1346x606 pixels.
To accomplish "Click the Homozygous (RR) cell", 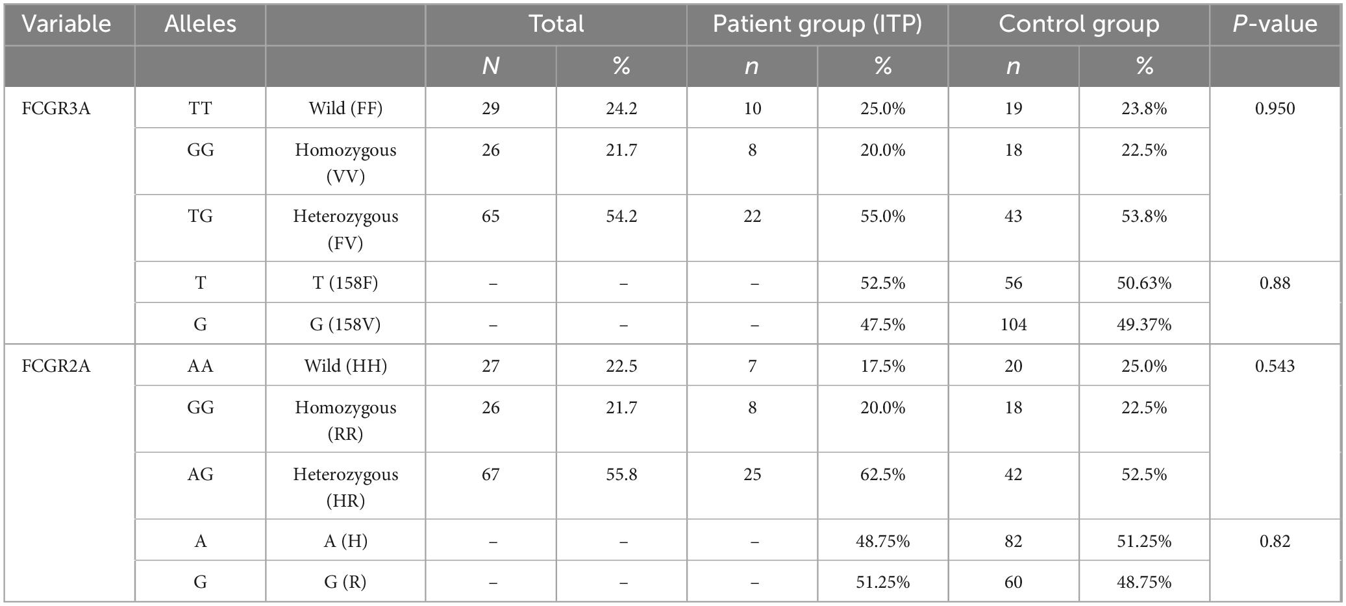I will coord(345,420).
